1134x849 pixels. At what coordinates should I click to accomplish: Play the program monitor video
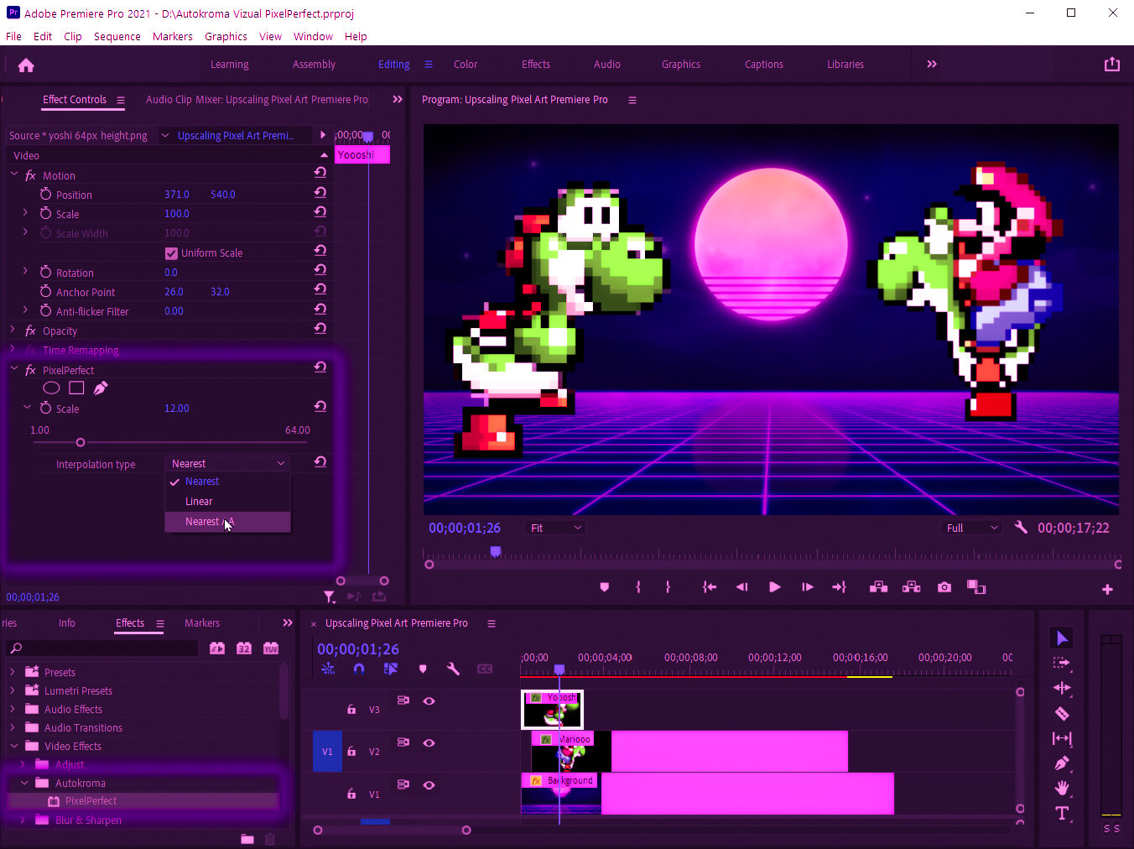point(775,587)
